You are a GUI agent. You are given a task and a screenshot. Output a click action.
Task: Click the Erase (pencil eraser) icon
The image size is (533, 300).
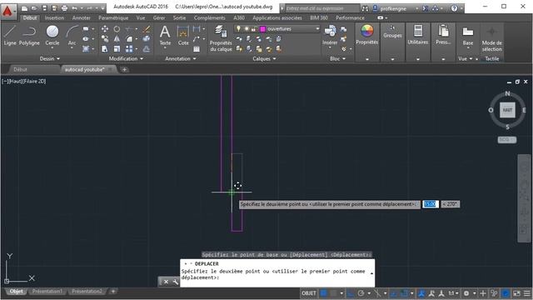147,29
